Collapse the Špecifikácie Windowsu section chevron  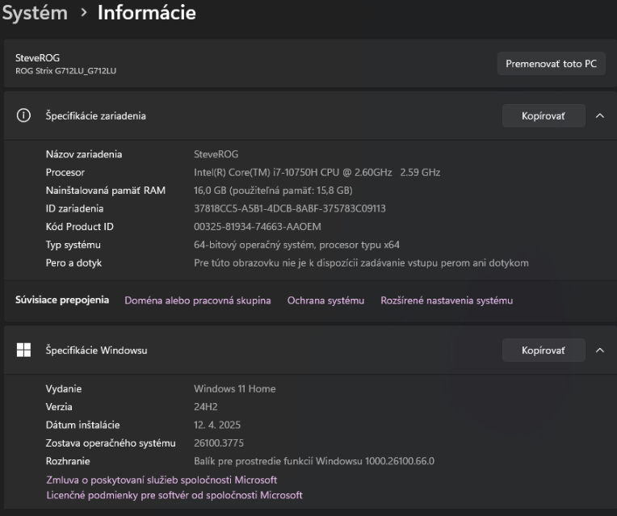point(600,350)
